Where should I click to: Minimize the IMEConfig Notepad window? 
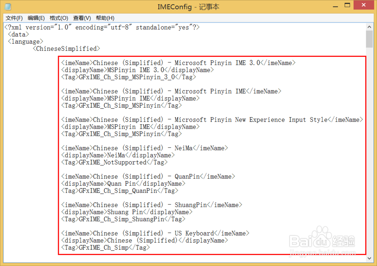336,6
